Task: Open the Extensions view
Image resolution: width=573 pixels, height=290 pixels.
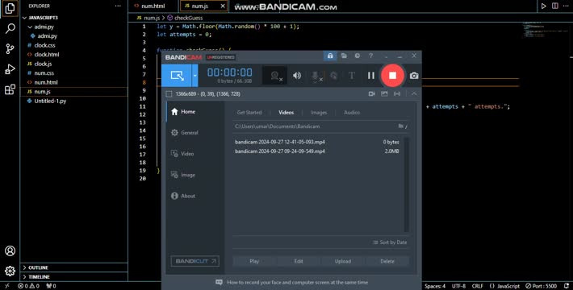Action: pyautogui.click(x=10, y=89)
